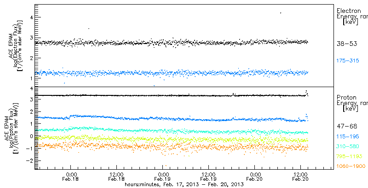Click the proton panel y-axis value -2
This screenshot has height=188, width=368.
pos(29,160)
